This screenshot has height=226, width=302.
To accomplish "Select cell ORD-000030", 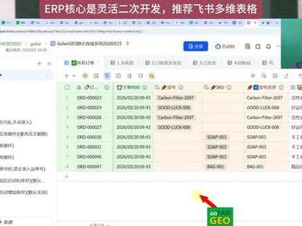I will pyautogui.click(x=89, y=137).
